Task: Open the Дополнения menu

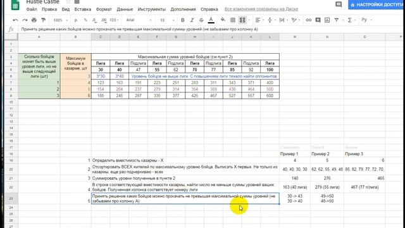Action: tap(183, 9)
